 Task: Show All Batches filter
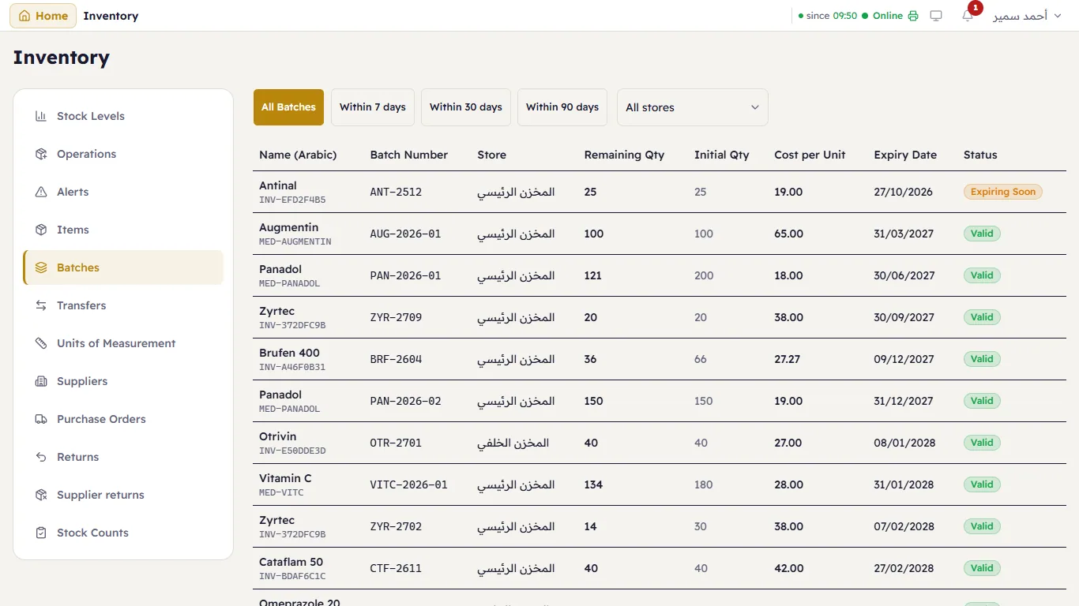(x=288, y=107)
